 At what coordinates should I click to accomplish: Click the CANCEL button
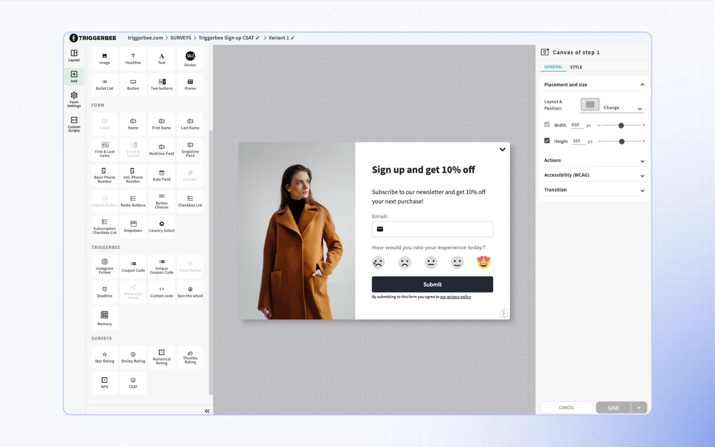[567, 408]
